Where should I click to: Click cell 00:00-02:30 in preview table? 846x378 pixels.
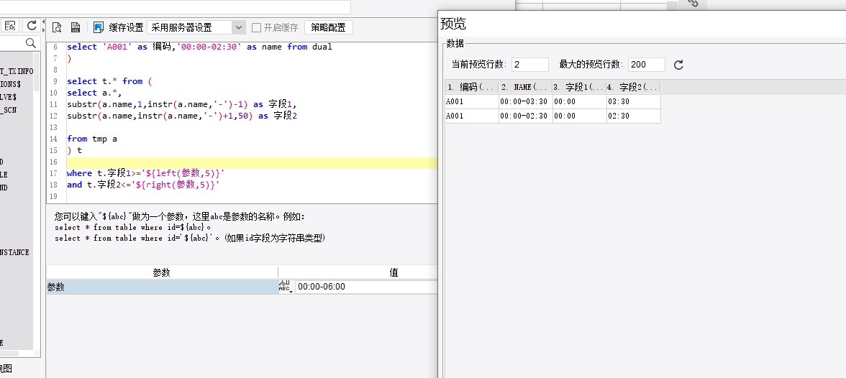tap(525, 116)
